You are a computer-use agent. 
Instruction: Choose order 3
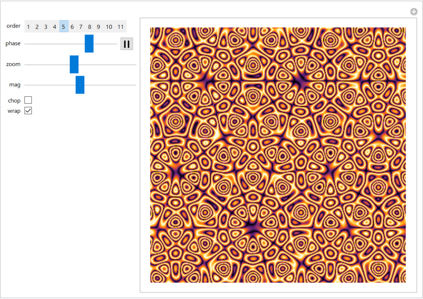(46, 27)
